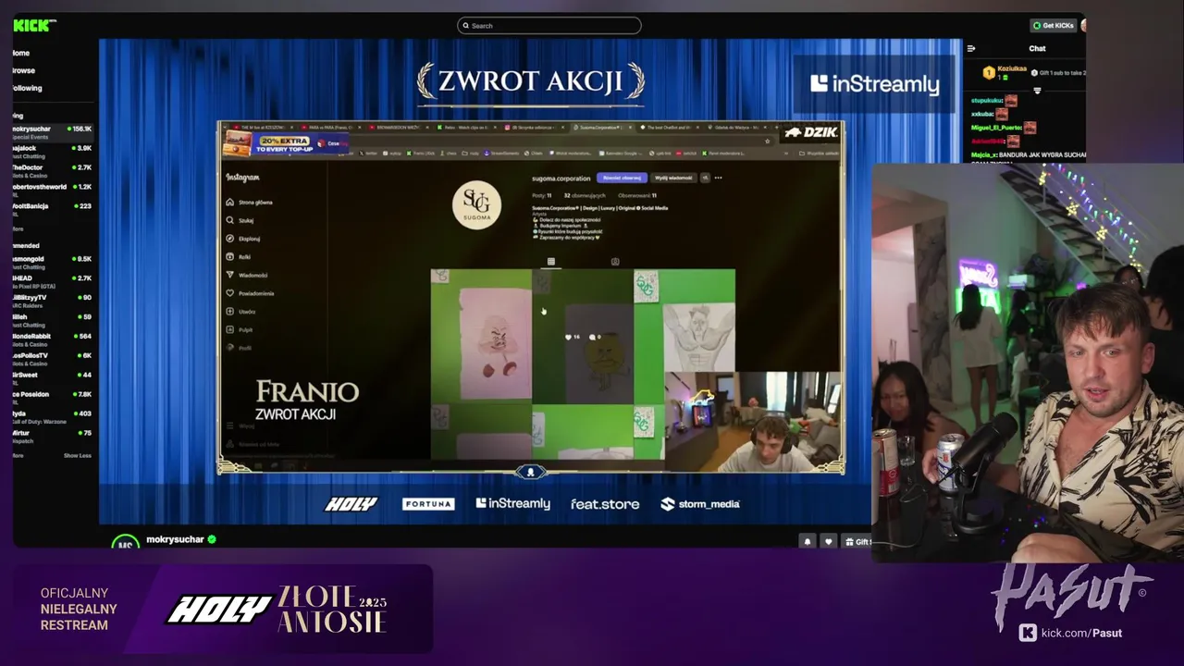1184x666 pixels.
Task: Click the mokrysuchar verified badge
Action: (x=212, y=539)
